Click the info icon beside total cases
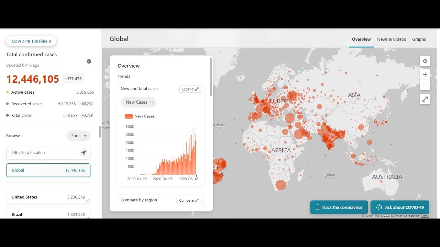Image resolution: width=440 pixels, height=247 pixels. 89,61
